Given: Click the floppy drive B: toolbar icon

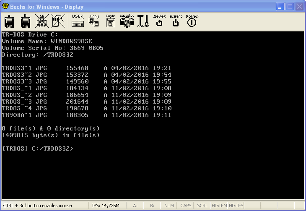Looking at the screenshot, I should (x=25, y=21).
